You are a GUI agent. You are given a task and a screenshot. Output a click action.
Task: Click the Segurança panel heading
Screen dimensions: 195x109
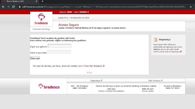(165, 40)
